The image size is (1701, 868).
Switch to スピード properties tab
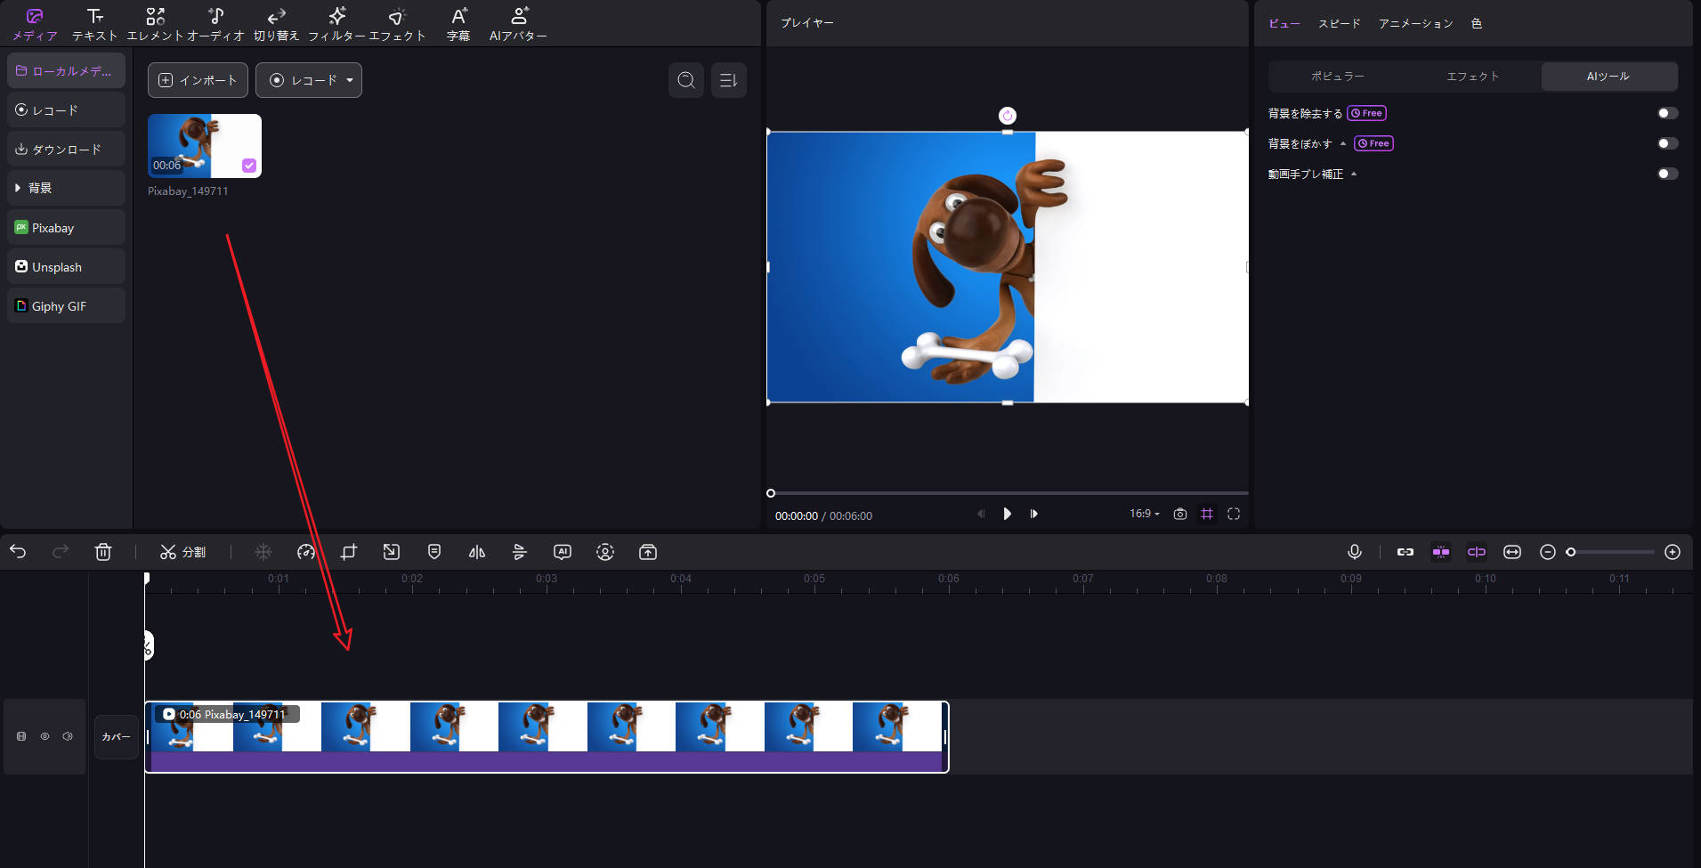click(1339, 23)
